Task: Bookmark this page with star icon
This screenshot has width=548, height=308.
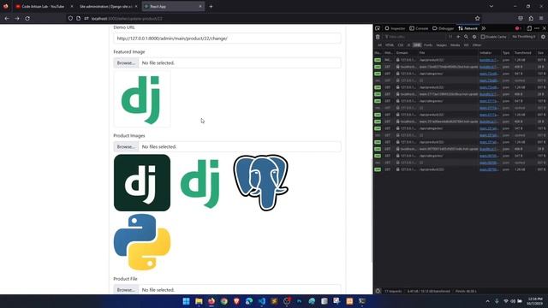Action: click(x=478, y=19)
